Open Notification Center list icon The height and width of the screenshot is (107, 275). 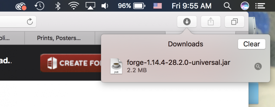(x=260, y=6)
